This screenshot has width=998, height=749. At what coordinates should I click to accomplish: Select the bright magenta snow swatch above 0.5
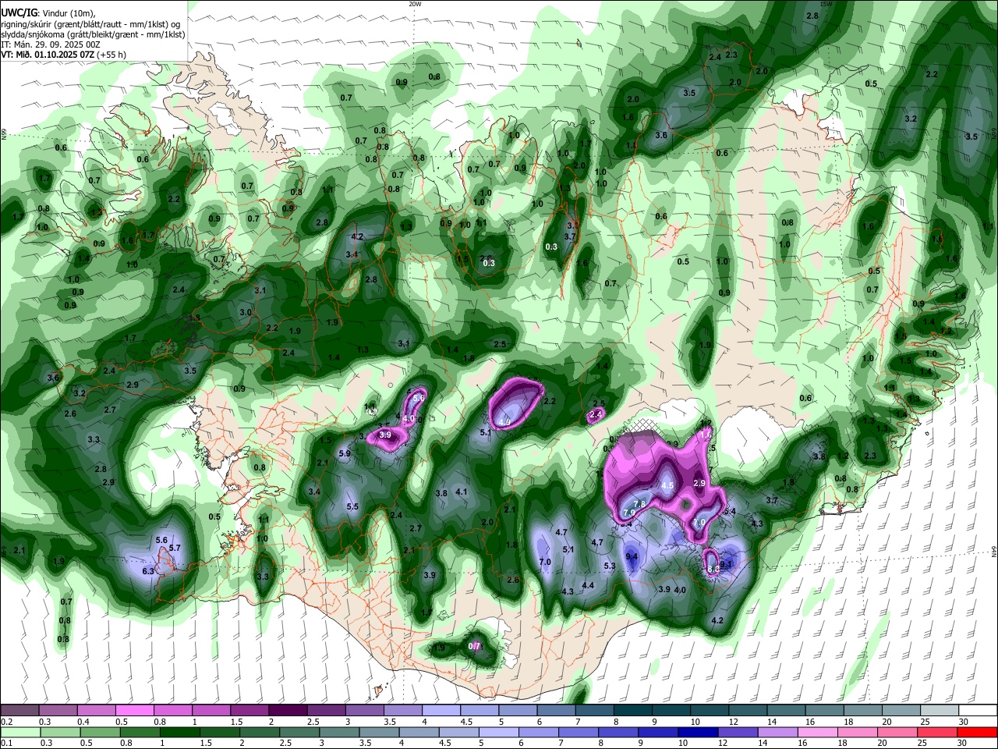[x=134, y=711]
